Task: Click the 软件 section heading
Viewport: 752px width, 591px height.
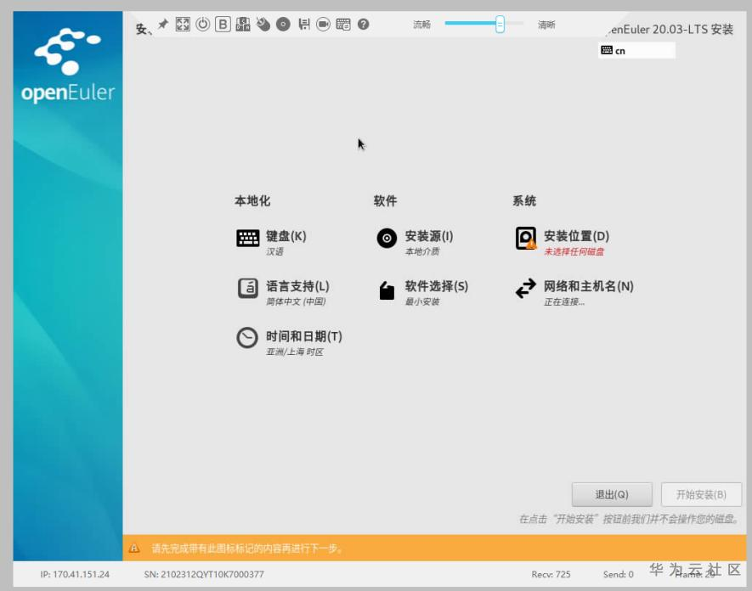Action: [385, 201]
